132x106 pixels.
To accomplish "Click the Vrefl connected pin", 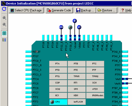I will 125,79.
